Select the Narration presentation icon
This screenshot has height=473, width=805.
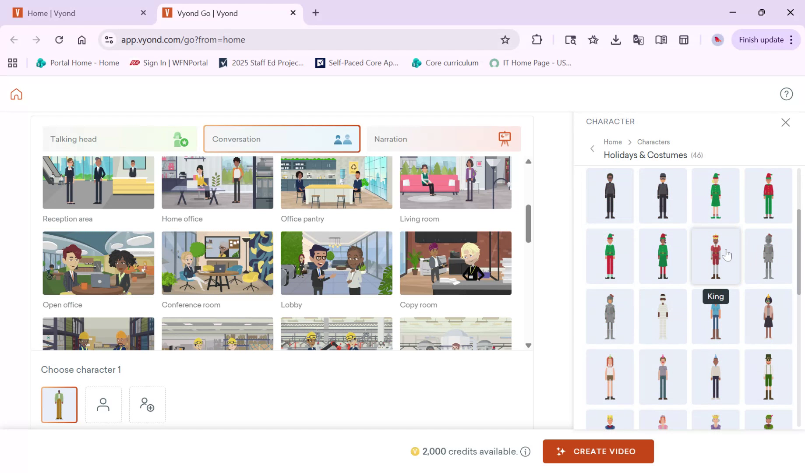[505, 138]
